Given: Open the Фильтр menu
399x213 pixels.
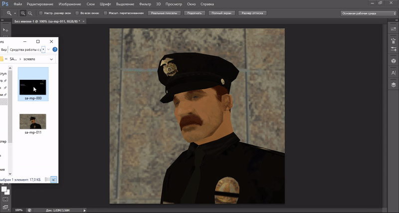Looking at the screenshot, I should [145, 4].
